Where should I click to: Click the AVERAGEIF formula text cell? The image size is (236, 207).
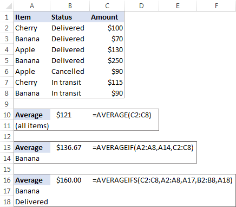pos(143,147)
